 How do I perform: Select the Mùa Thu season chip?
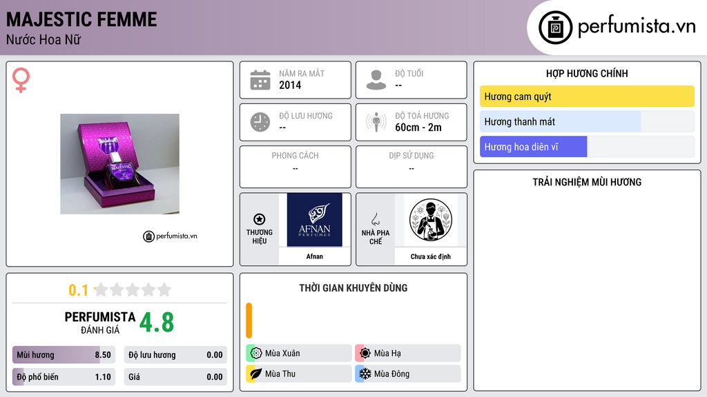click(x=299, y=374)
